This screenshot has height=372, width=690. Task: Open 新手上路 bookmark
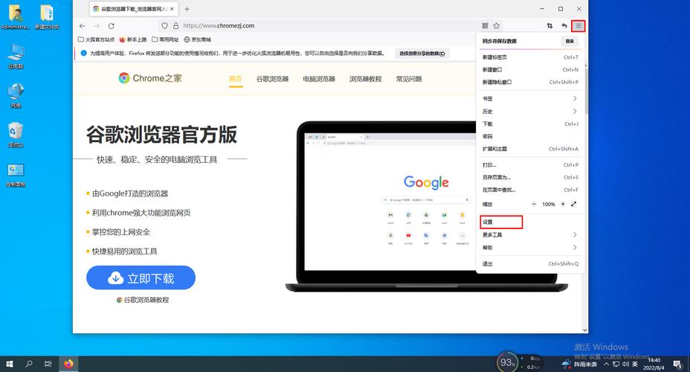pos(133,39)
